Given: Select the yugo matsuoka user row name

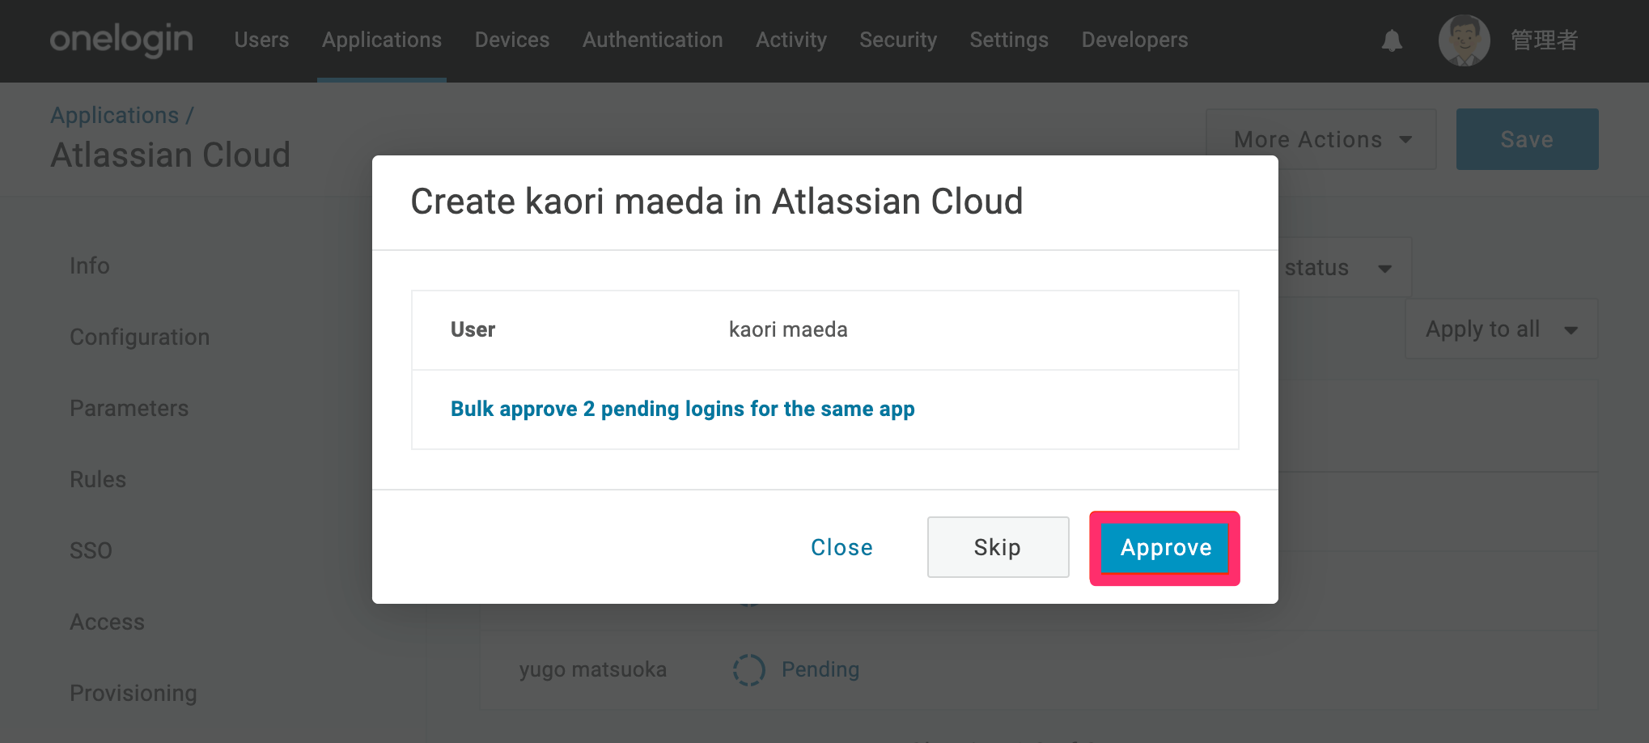Looking at the screenshot, I should (x=593, y=669).
